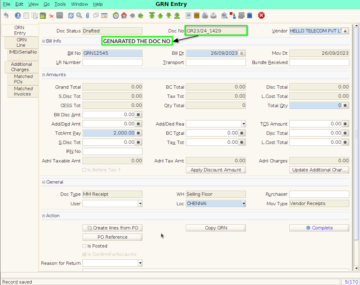Click the Complete button
360x285 pixels.
click(319, 228)
